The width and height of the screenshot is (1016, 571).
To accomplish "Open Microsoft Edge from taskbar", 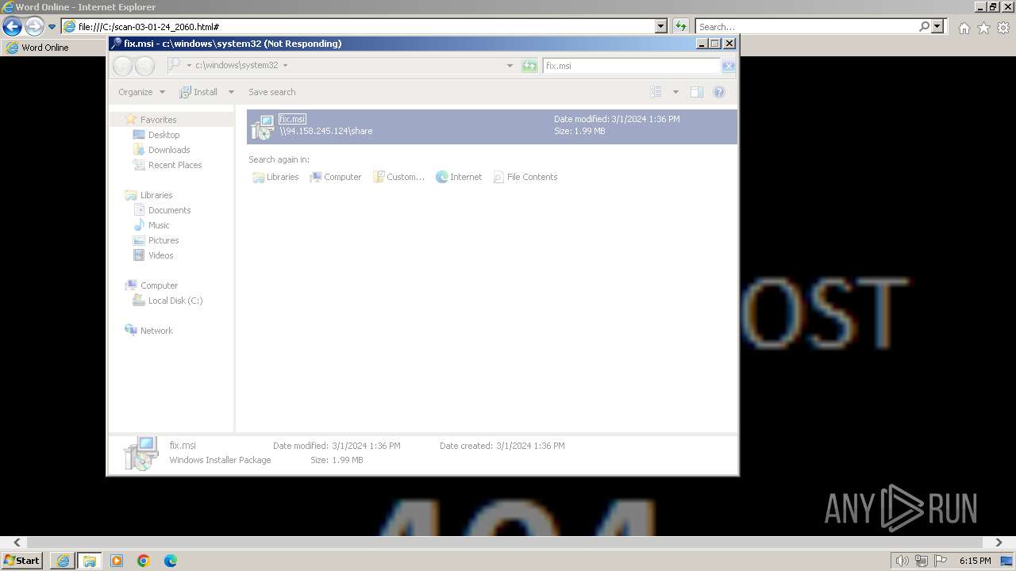I will tap(171, 561).
